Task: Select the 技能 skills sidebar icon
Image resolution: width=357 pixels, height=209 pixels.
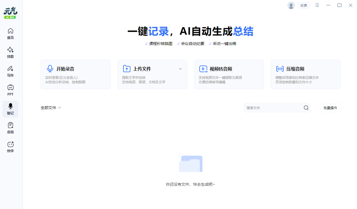Action: tap(10, 52)
